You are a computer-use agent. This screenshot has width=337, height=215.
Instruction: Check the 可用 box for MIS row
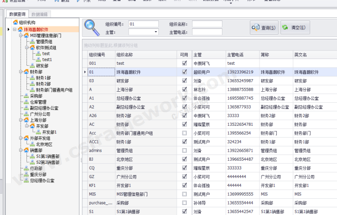tap(184, 194)
